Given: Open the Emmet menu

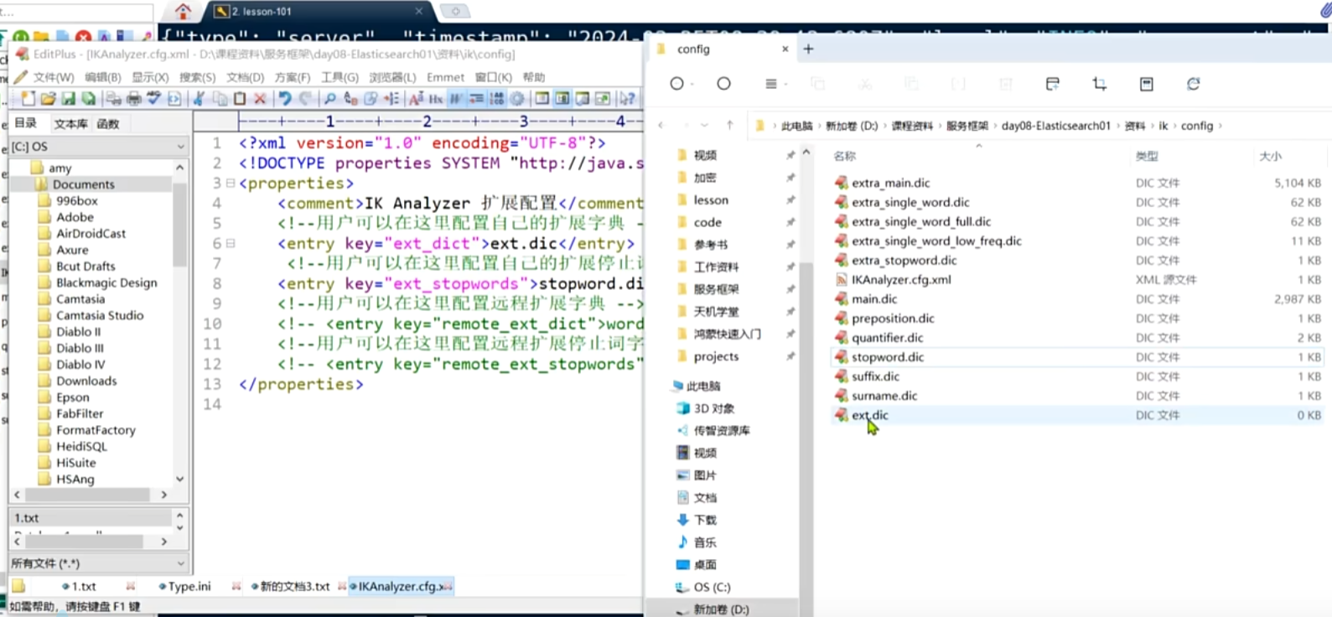Looking at the screenshot, I should pyautogui.click(x=445, y=77).
